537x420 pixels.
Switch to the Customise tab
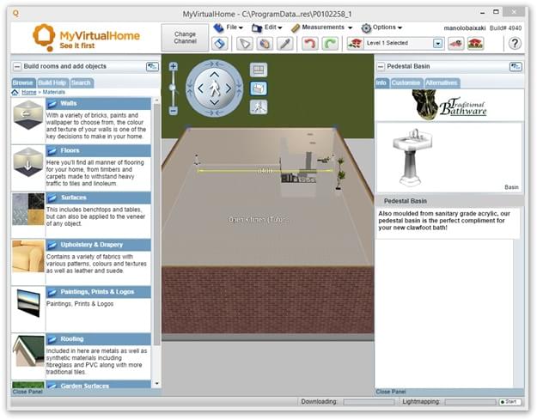[406, 82]
